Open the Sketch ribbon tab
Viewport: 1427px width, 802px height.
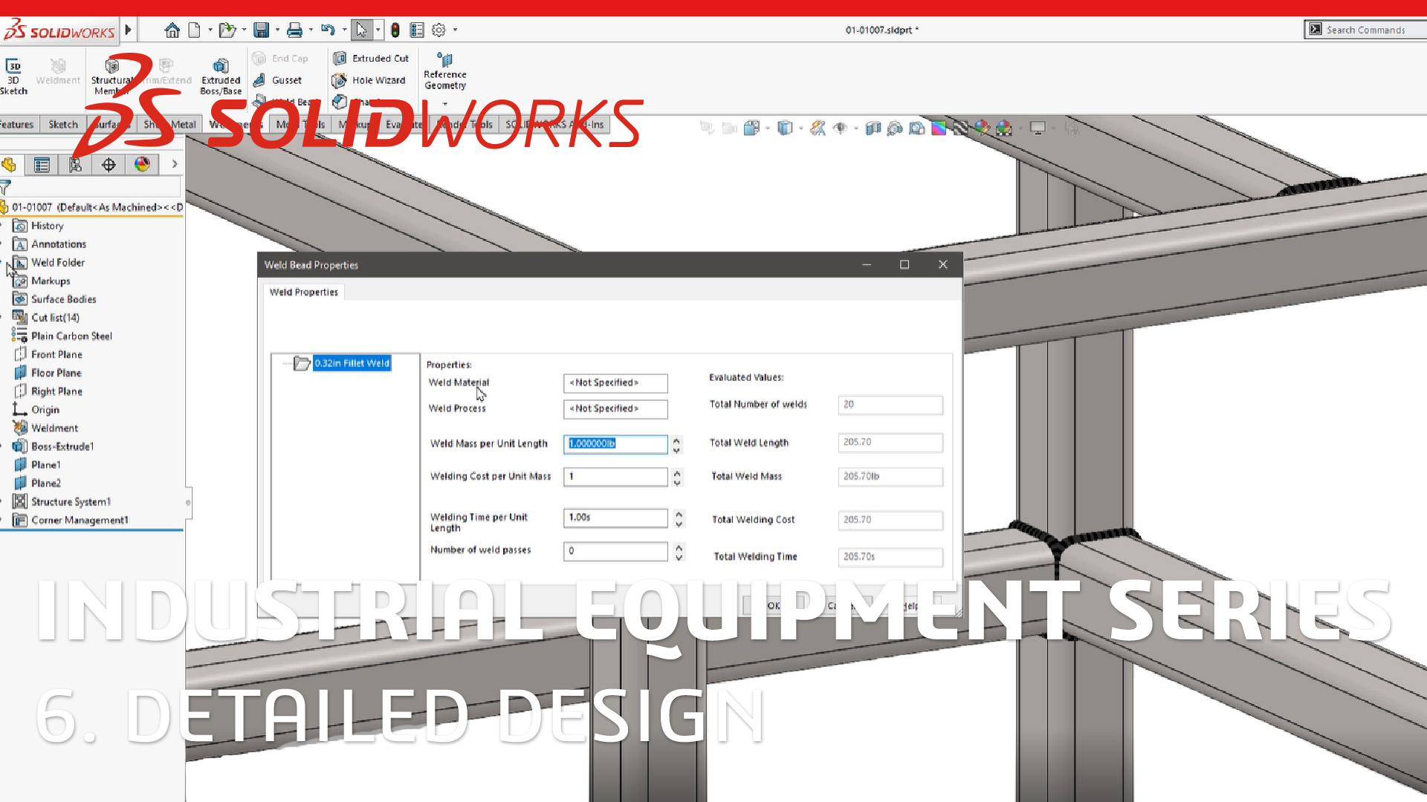coord(62,125)
